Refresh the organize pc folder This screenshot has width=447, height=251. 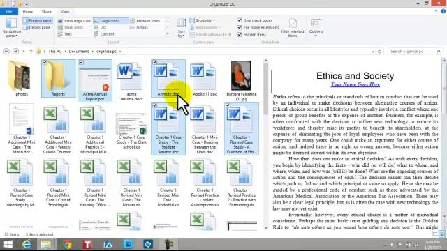(379, 51)
